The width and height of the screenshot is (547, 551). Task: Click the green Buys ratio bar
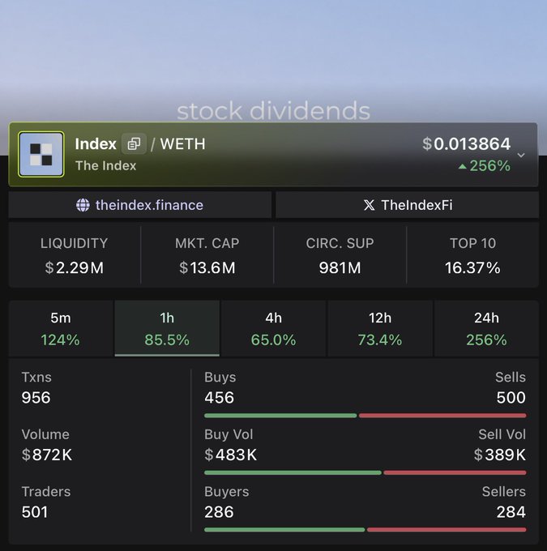click(x=280, y=416)
